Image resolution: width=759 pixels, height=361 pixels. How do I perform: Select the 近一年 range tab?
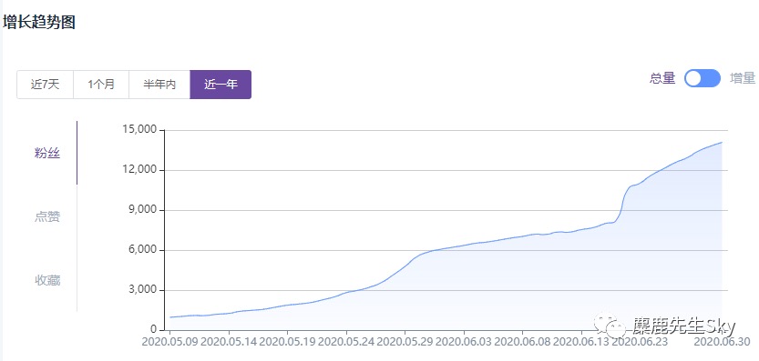[x=221, y=85]
